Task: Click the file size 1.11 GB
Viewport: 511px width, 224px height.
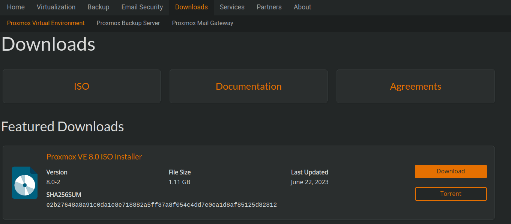Action: tap(179, 182)
